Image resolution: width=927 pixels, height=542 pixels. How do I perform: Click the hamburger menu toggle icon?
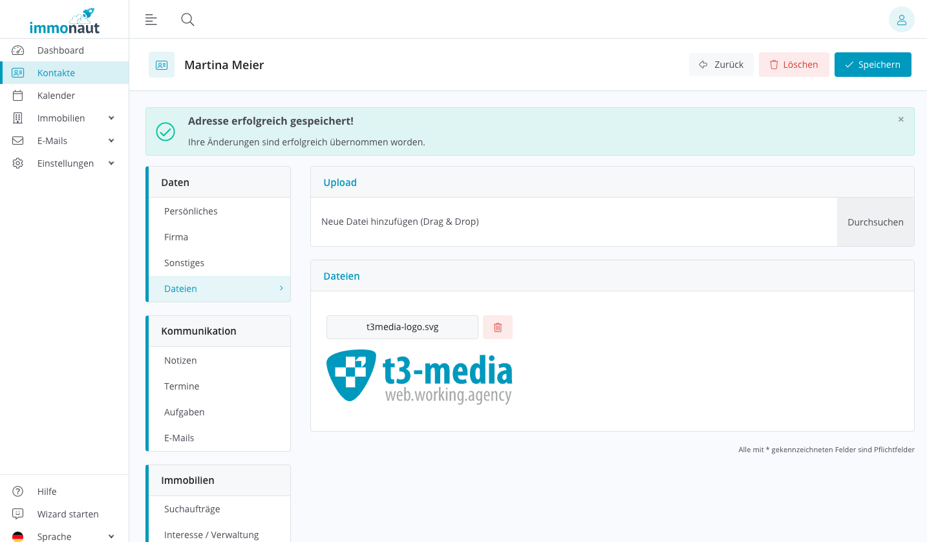pos(151,19)
